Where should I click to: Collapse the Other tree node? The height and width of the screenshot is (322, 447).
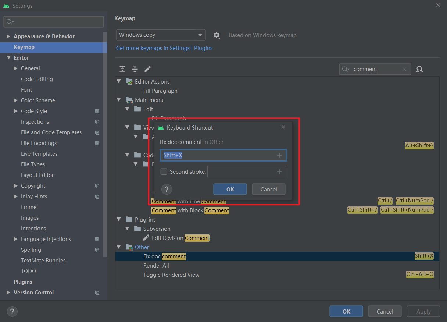pos(119,247)
